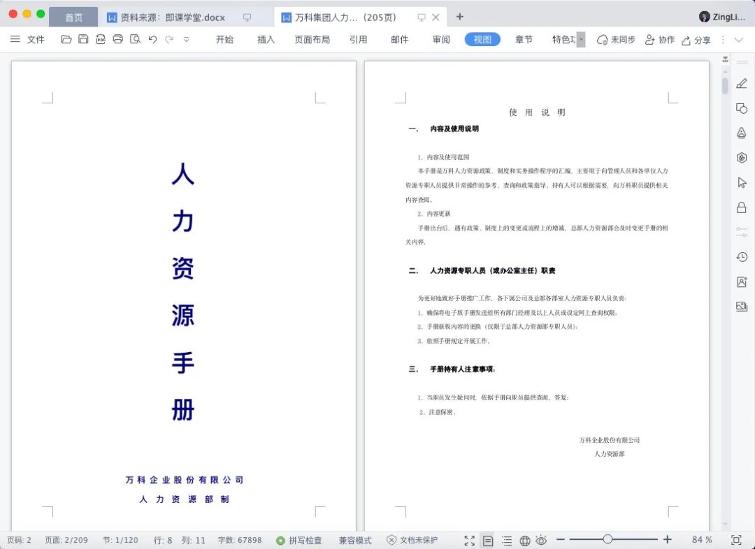
Task: Open the history clock icon in sidebar
Action: tap(742, 257)
